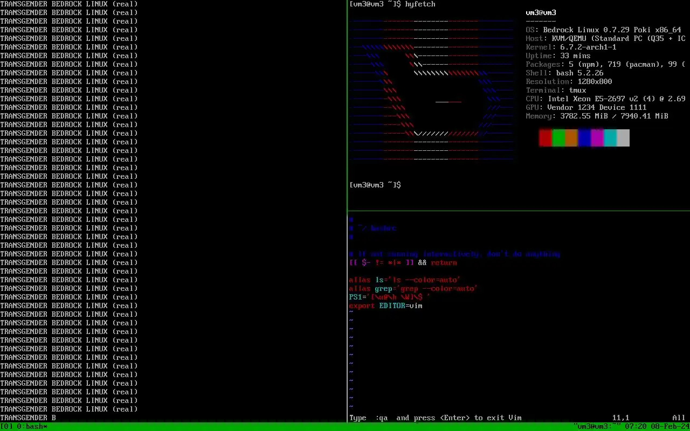Click the "alias grep='grep --color=auto'" line in Vim
690x431 pixels.
coord(414,289)
